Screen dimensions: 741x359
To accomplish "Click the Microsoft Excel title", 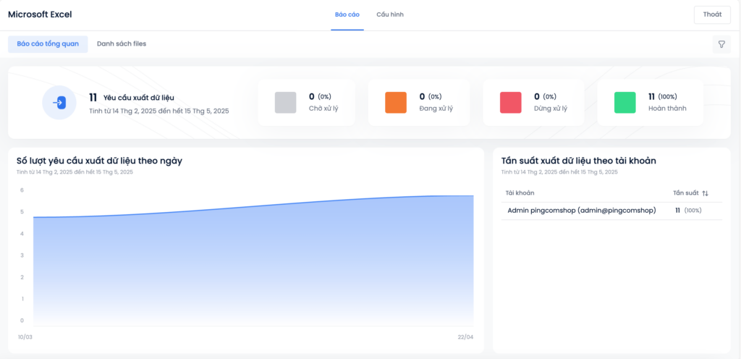I will [41, 14].
